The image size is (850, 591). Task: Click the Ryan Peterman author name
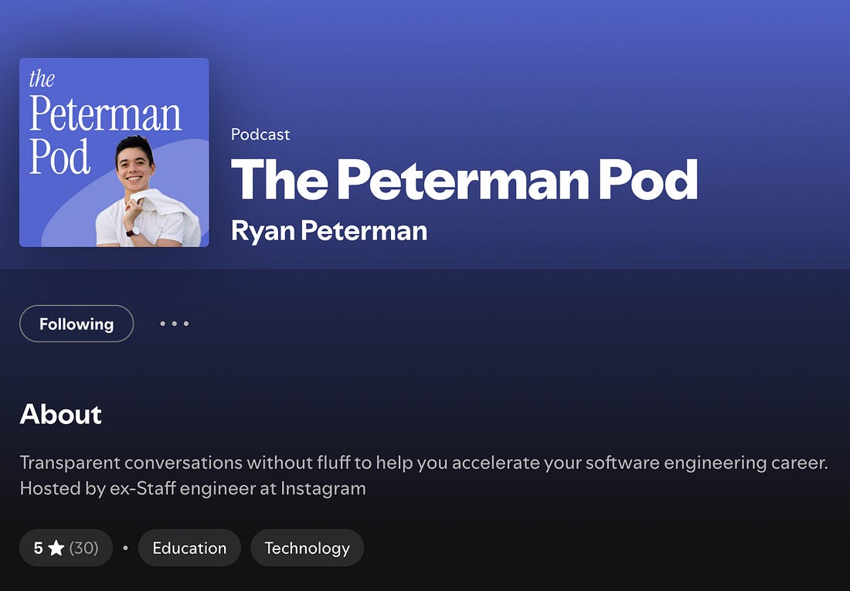[329, 230]
